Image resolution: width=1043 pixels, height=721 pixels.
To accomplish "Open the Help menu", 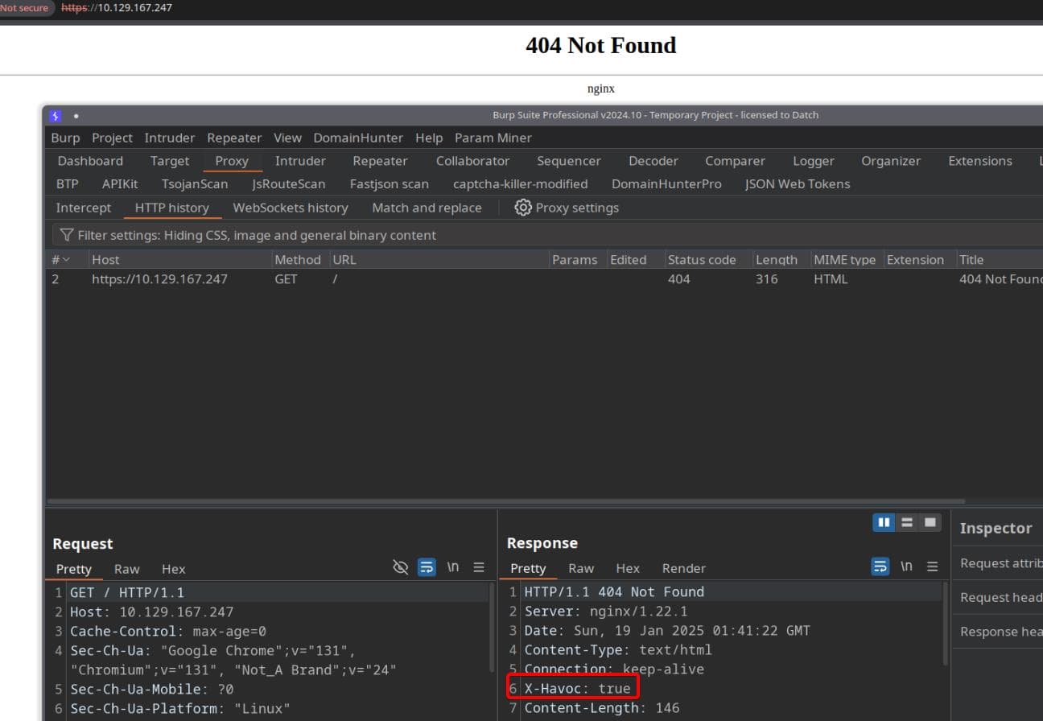I will 429,138.
